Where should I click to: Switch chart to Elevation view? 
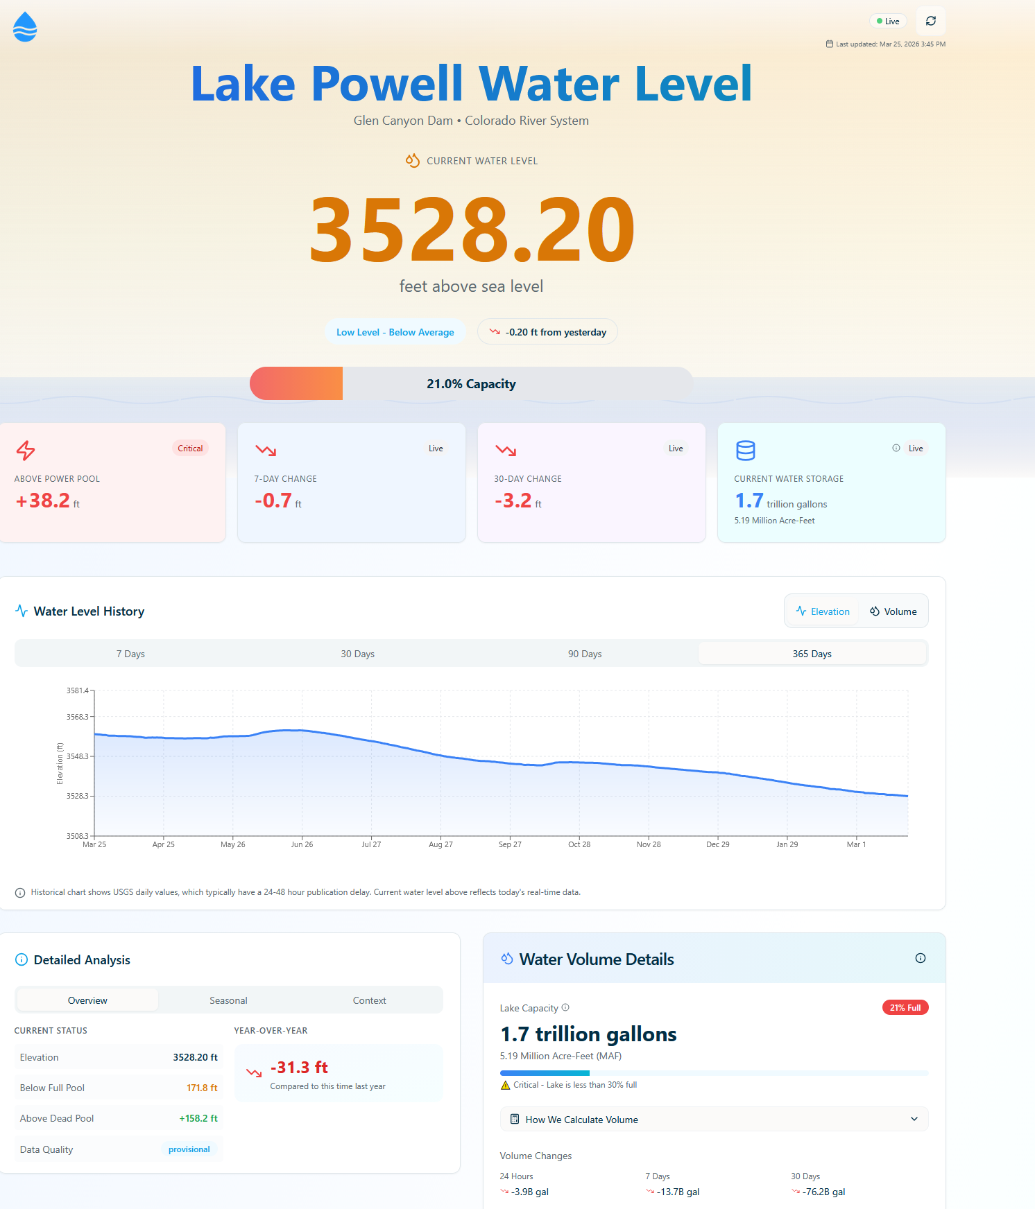[x=823, y=611]
